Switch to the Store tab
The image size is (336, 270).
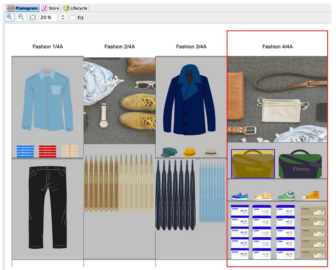coord(50,8)
